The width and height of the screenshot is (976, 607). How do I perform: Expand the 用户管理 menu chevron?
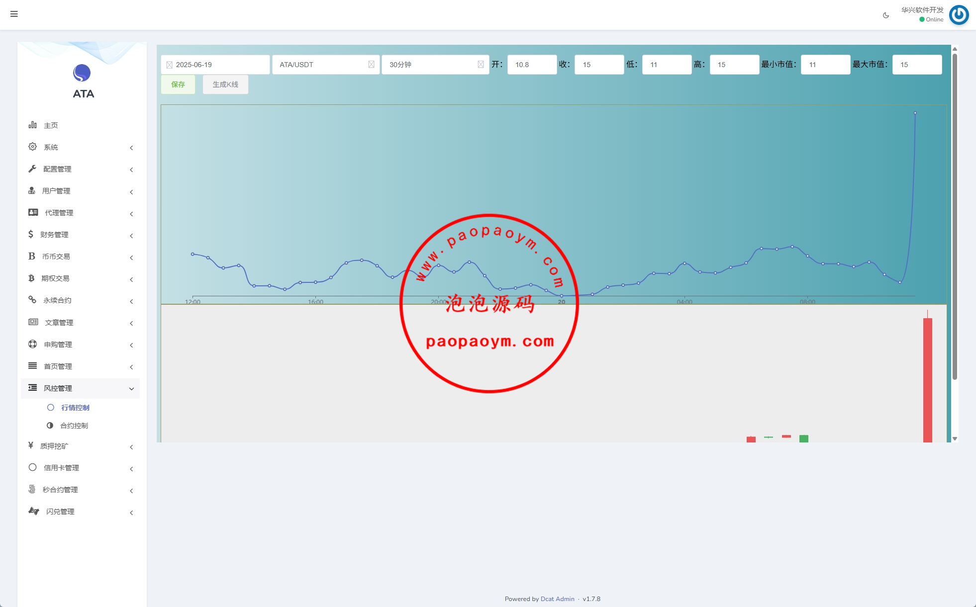(131, 191)
